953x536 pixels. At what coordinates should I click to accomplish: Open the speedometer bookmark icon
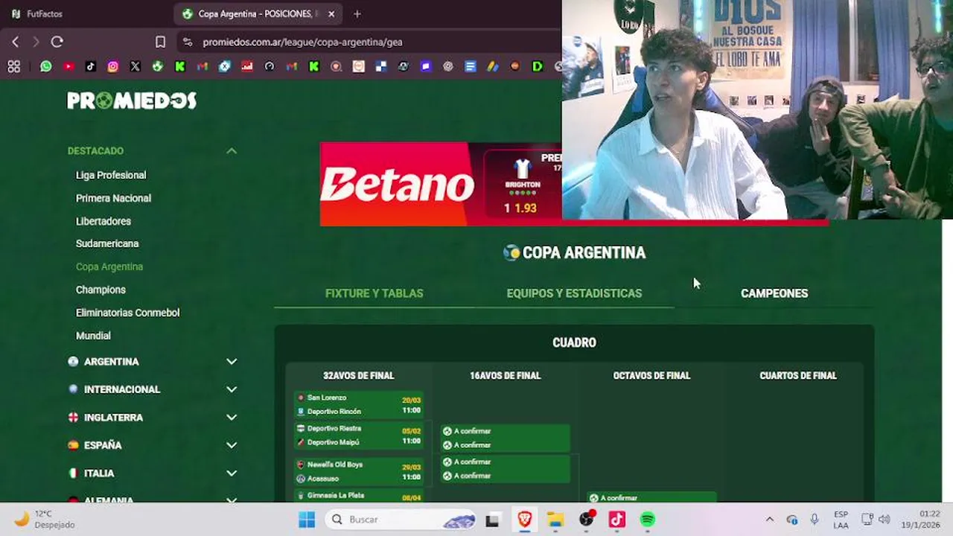[270, 66]
